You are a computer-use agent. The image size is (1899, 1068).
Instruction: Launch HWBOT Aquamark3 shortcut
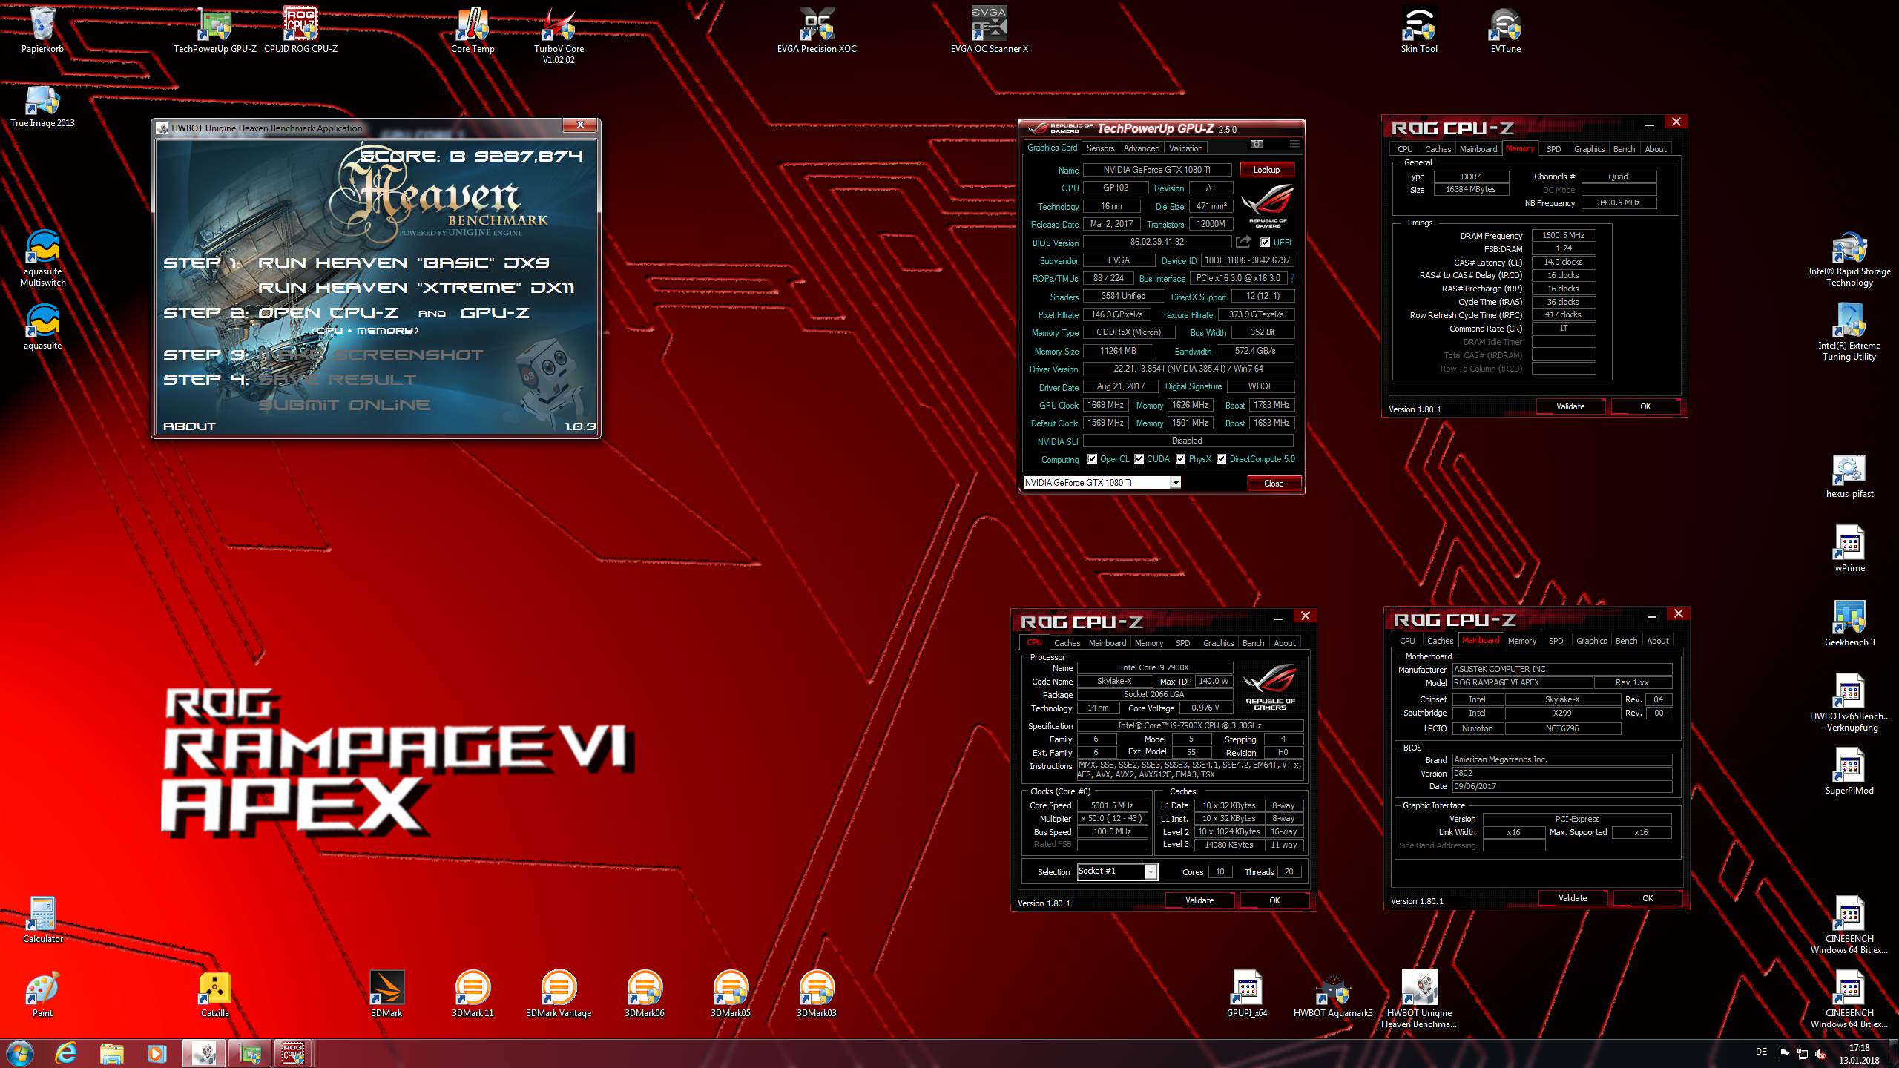(x=1333, y=995)
